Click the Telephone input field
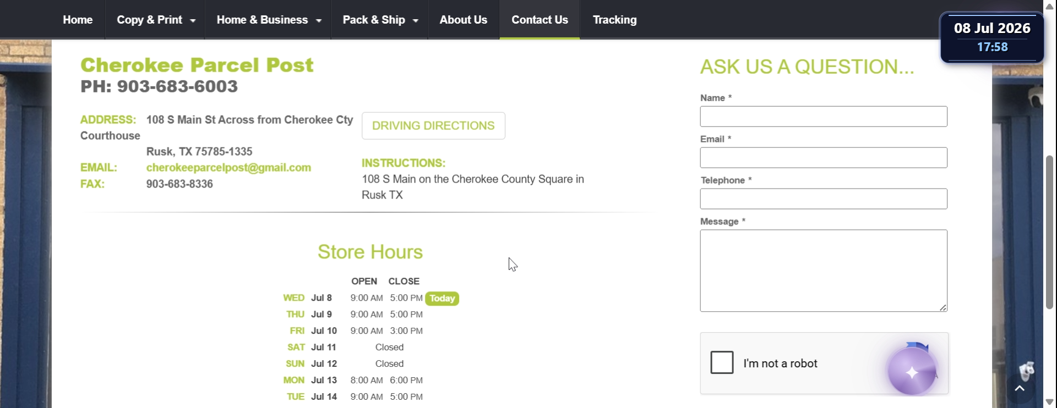 click(824, 199)
